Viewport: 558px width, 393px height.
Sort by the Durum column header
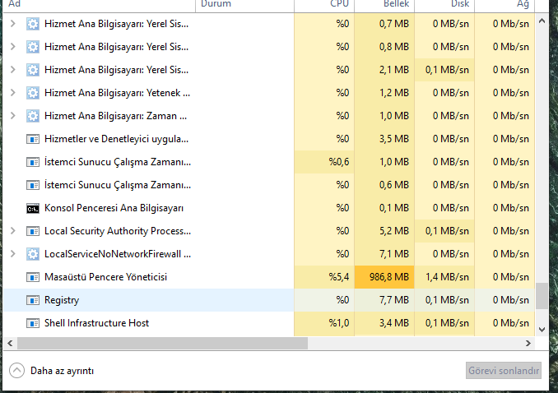[244, 5]
